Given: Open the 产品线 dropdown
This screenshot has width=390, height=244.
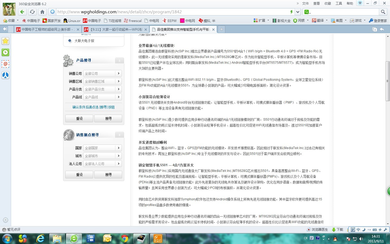Looking at the screenshot, I should 102,97.
